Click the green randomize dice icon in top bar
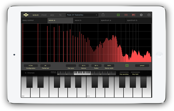 [x=118, y=15]
